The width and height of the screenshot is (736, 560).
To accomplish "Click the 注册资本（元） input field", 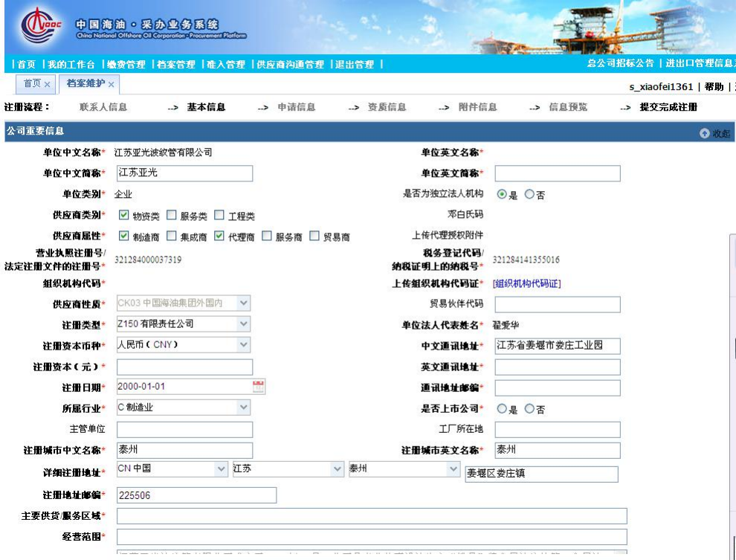I will click(184, 367).
